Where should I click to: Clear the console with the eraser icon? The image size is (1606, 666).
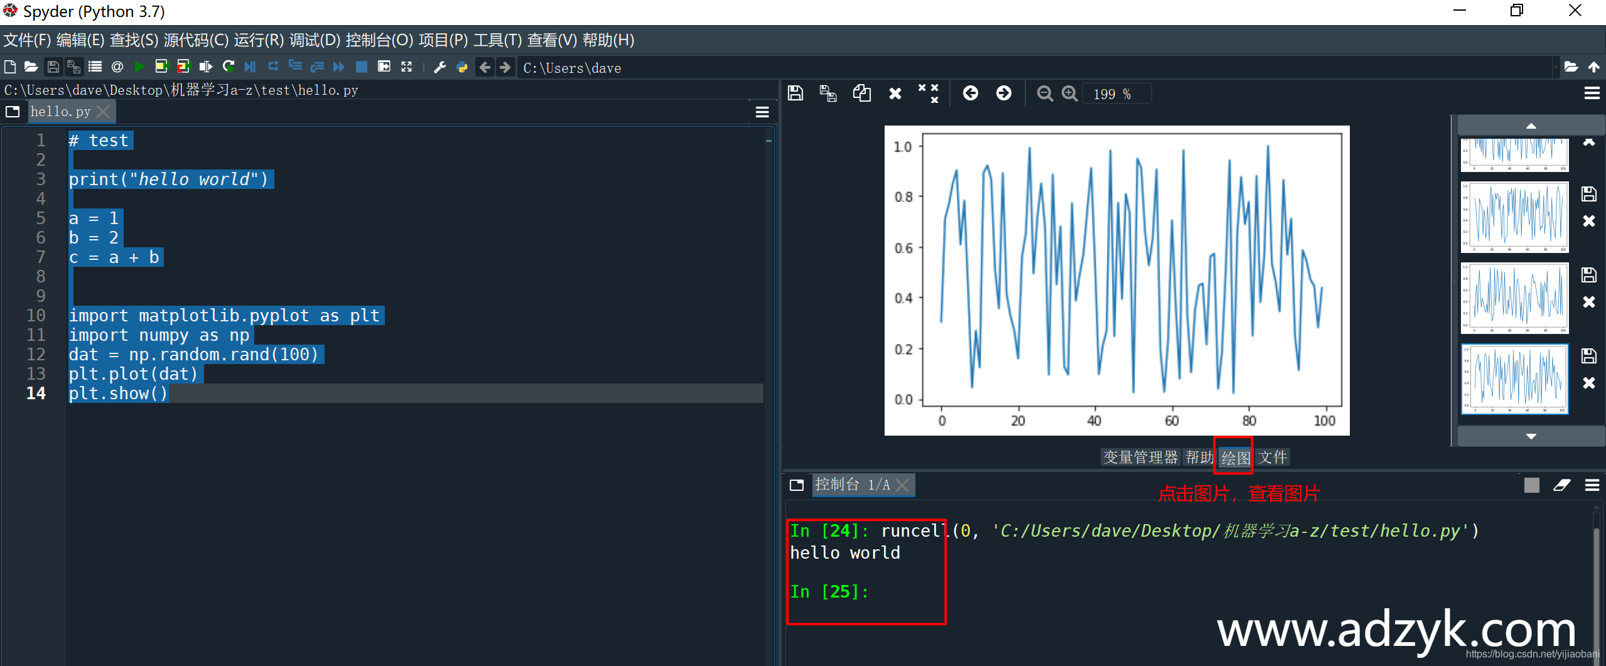[x=1563, y=485]
